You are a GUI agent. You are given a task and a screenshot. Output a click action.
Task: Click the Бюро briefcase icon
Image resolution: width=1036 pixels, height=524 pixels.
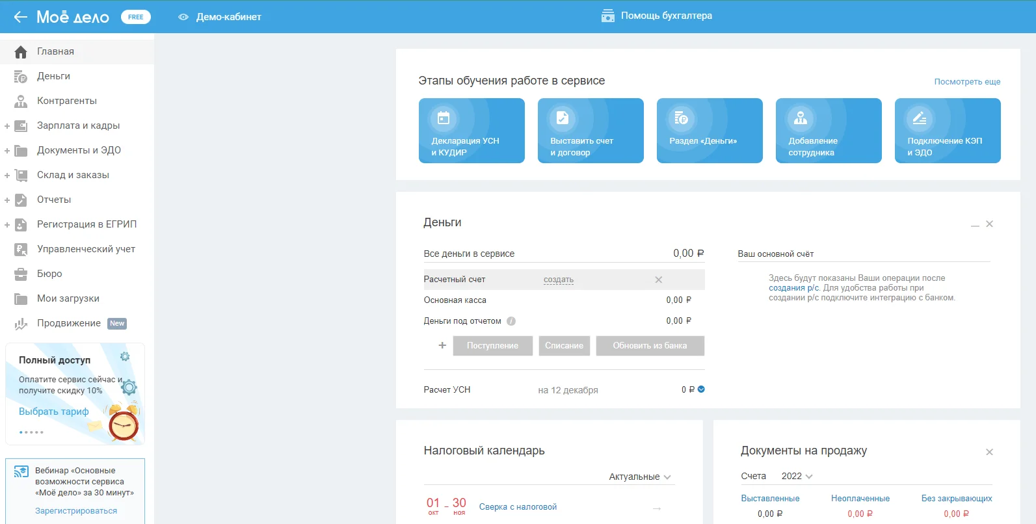[x=21, y=274]
